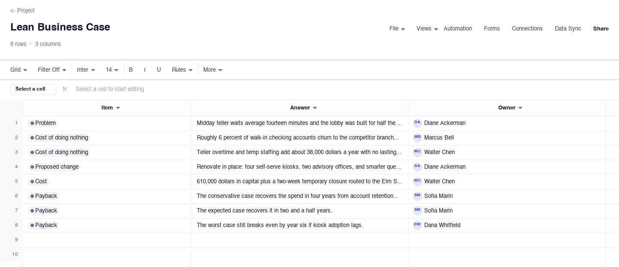
Task: Click the empty Answer cell in row 10
Action: [x=300, y=255]
